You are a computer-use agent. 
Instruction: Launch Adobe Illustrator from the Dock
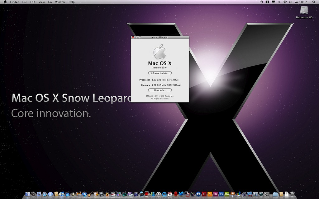210,194
